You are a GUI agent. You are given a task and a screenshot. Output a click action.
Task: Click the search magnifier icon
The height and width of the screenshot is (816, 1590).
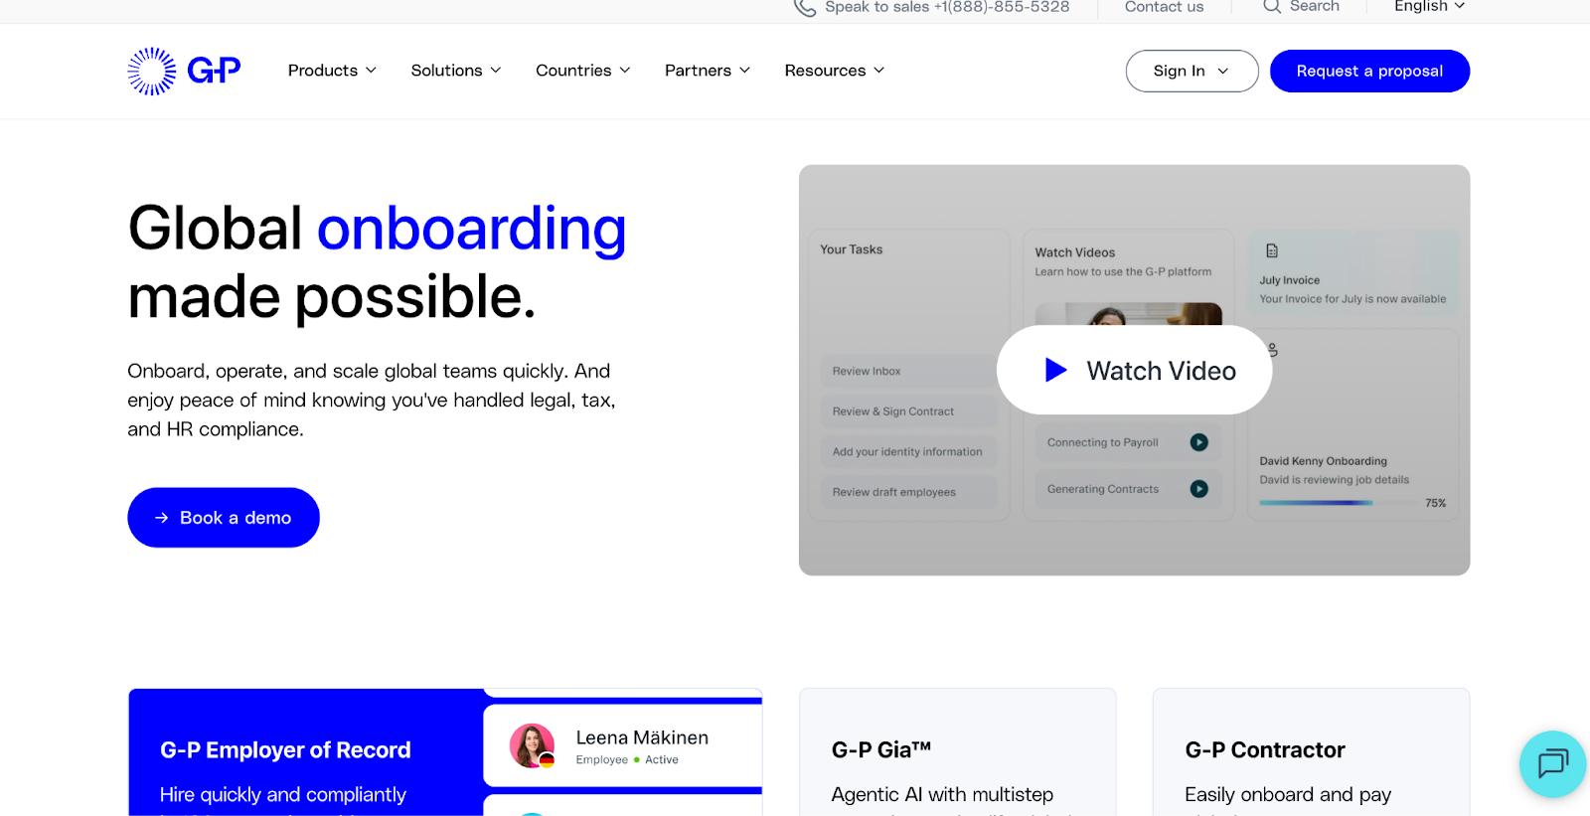tap(1271, 7)
